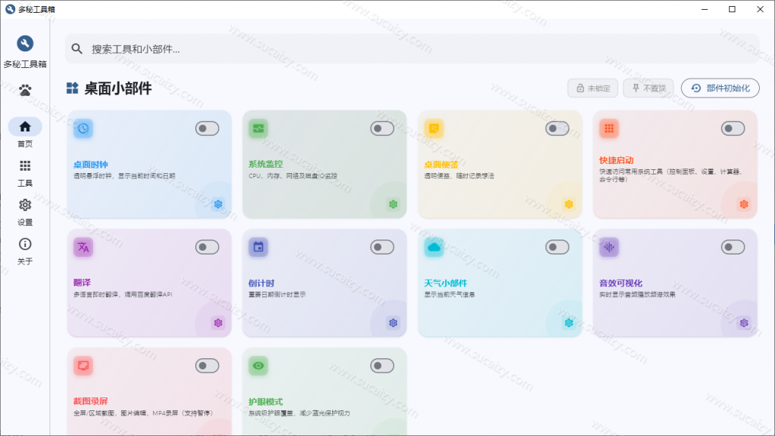The image size is (775, 436).
Task: Click the 系统监控 monitor icon
Action: [x=258, y=128]
